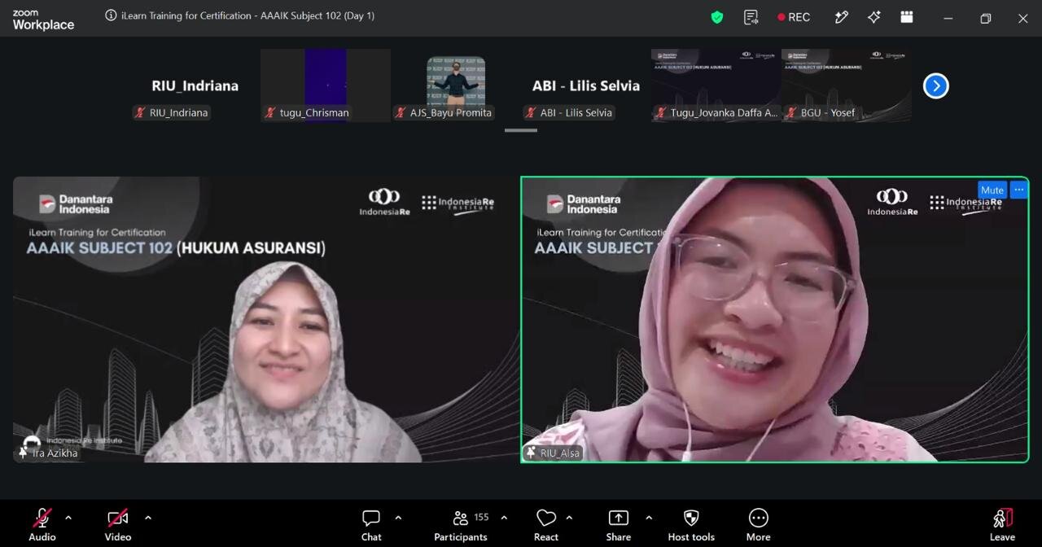Screen dimensions: 1042x547
Task: Expand video options arrow next to Video
Action: tap(147, 517)
